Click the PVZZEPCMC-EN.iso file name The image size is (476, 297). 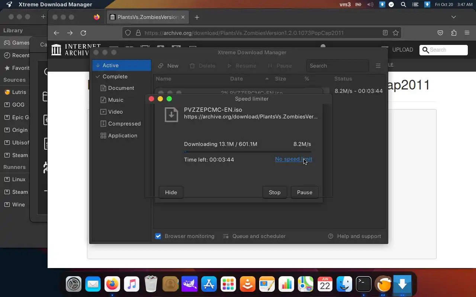click(x=213, y=110)
